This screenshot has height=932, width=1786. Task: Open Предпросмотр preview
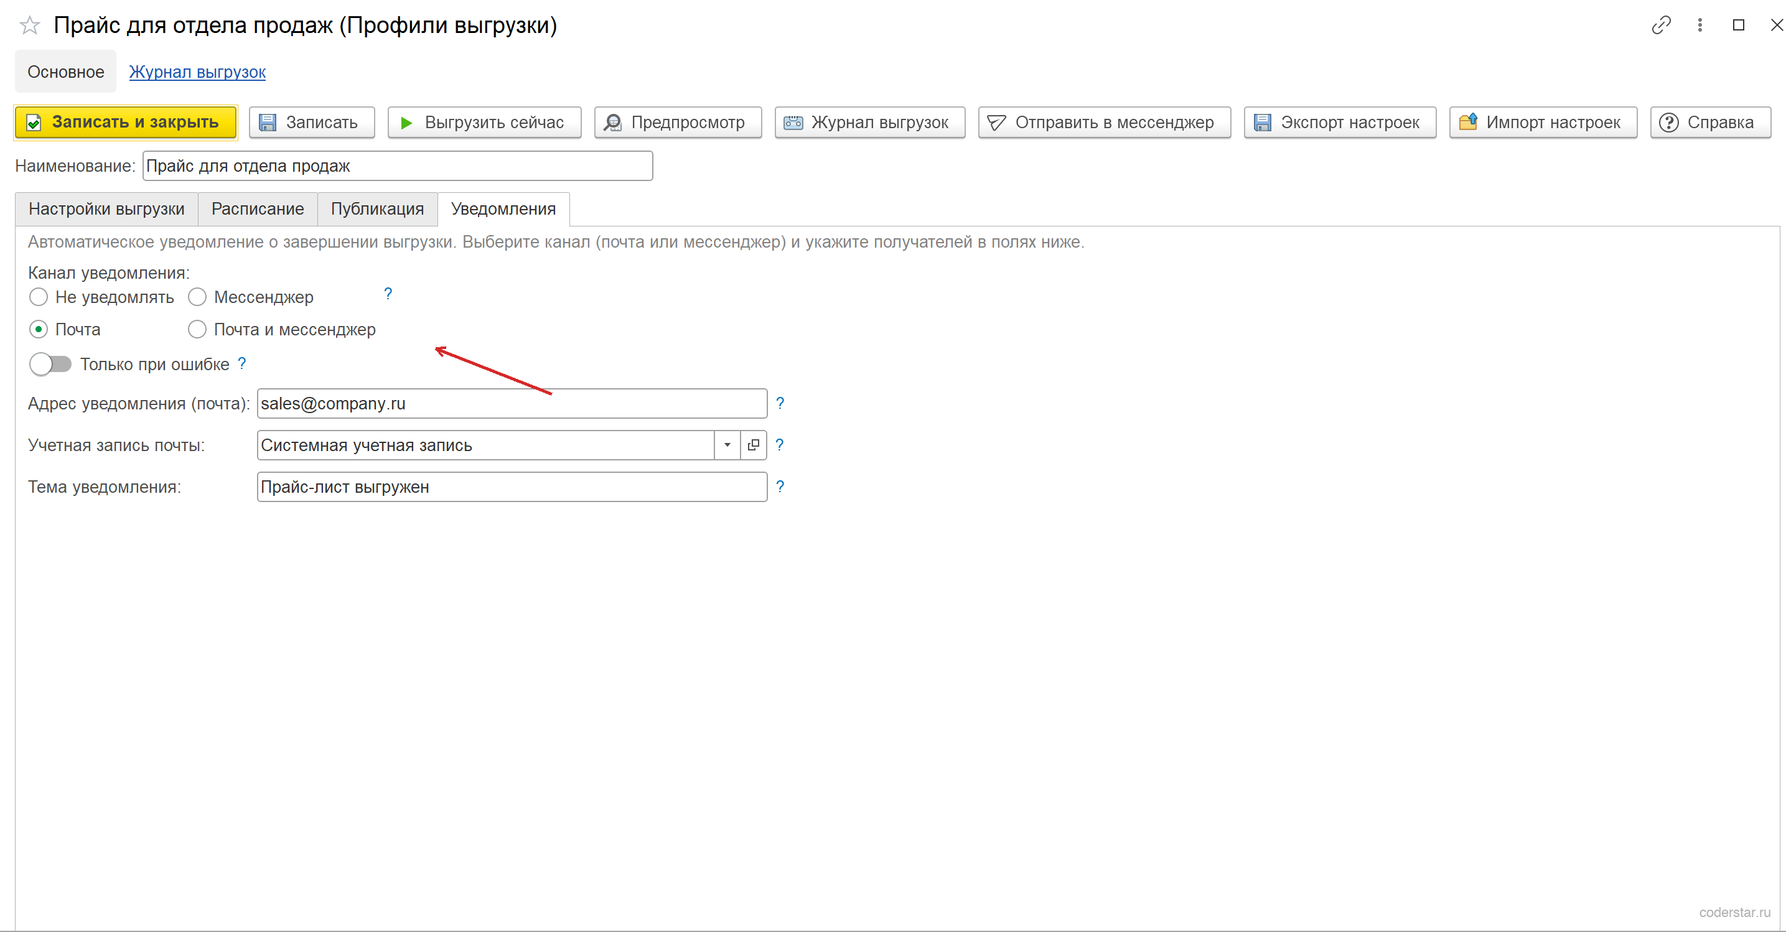tap(678, 123)
